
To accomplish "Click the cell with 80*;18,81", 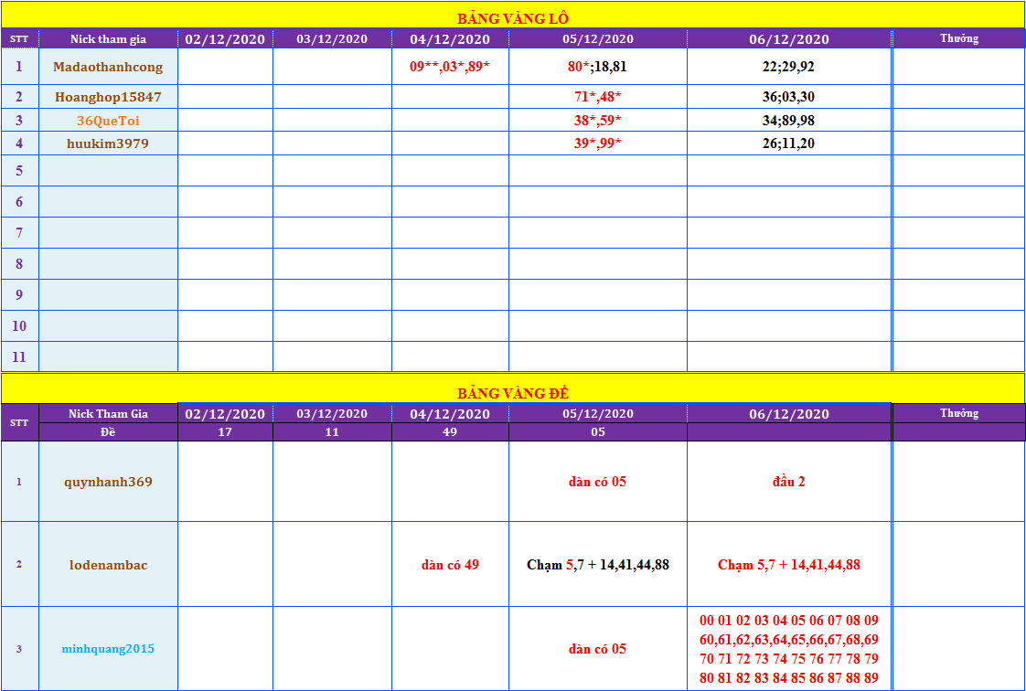I will [x=597, y=67].
